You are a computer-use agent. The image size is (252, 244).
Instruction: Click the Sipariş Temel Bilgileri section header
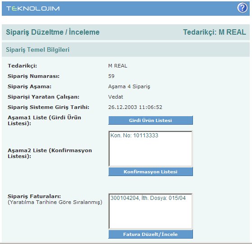pyautogui.click(x=37, y=50)
